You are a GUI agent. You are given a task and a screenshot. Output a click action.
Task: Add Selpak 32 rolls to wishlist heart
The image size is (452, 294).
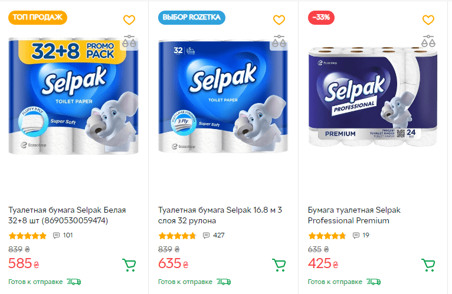click(279, 19)
